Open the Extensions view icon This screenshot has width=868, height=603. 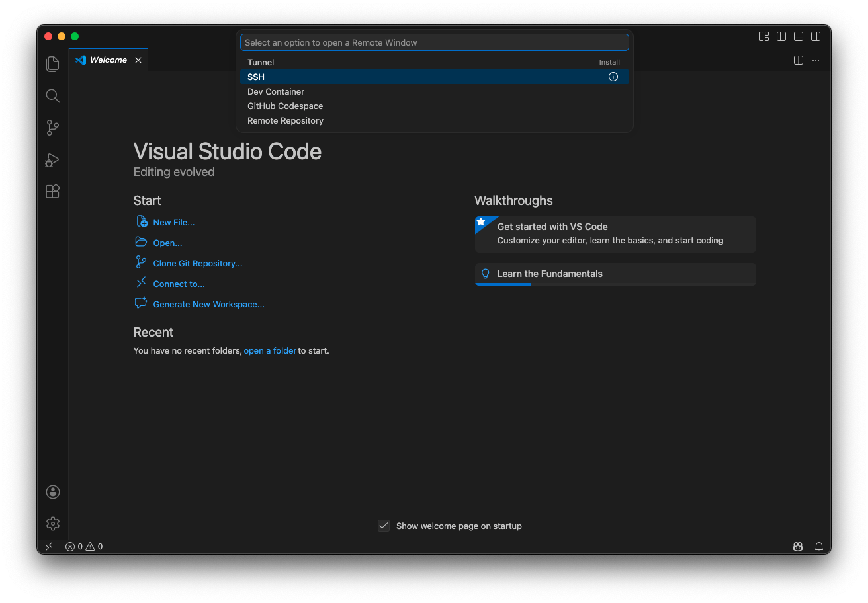(x=53, y=192)
